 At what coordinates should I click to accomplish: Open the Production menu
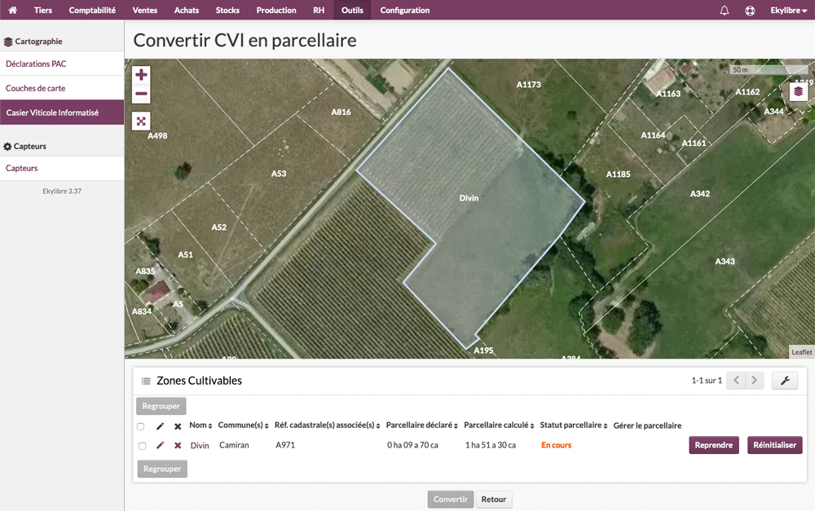[276, 10]
